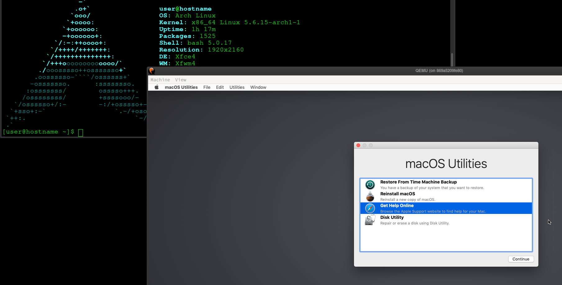Open the macOS Utilities application menu
The height and width of the screenshot is (285, 562).
click(181, 87)
